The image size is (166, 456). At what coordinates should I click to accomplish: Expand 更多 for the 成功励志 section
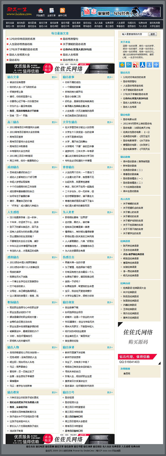55,167
